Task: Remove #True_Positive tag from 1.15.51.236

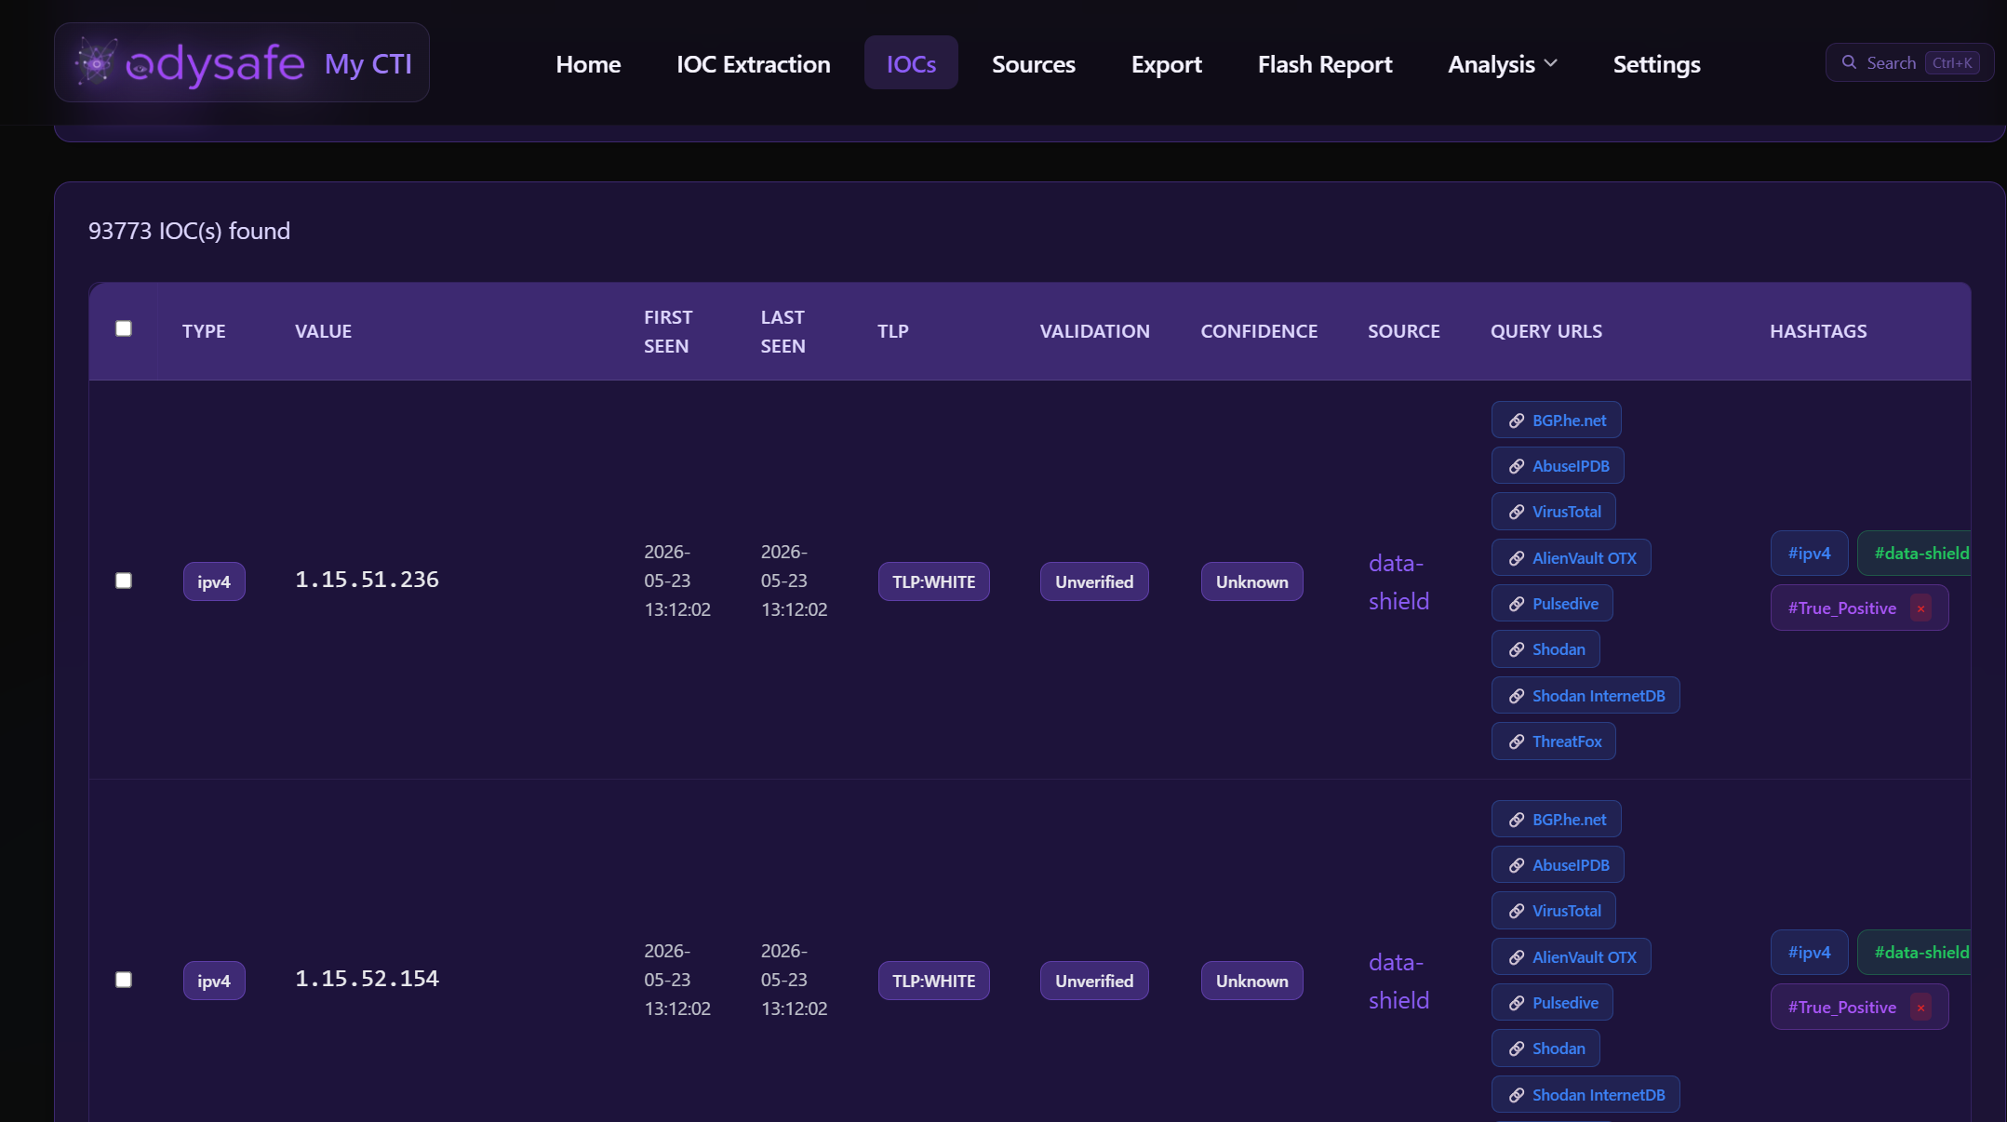Action: [1920, 608]
